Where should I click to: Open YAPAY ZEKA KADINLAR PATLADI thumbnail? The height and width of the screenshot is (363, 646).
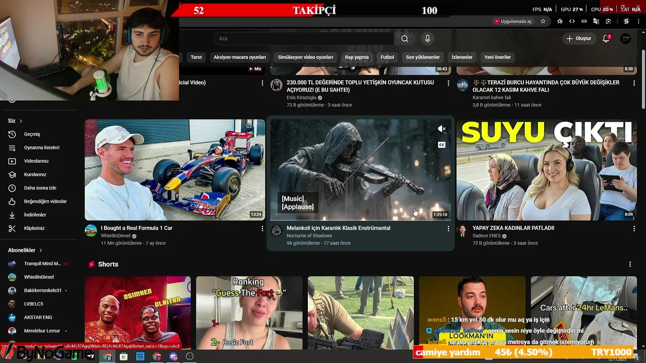tap(547, 170)
